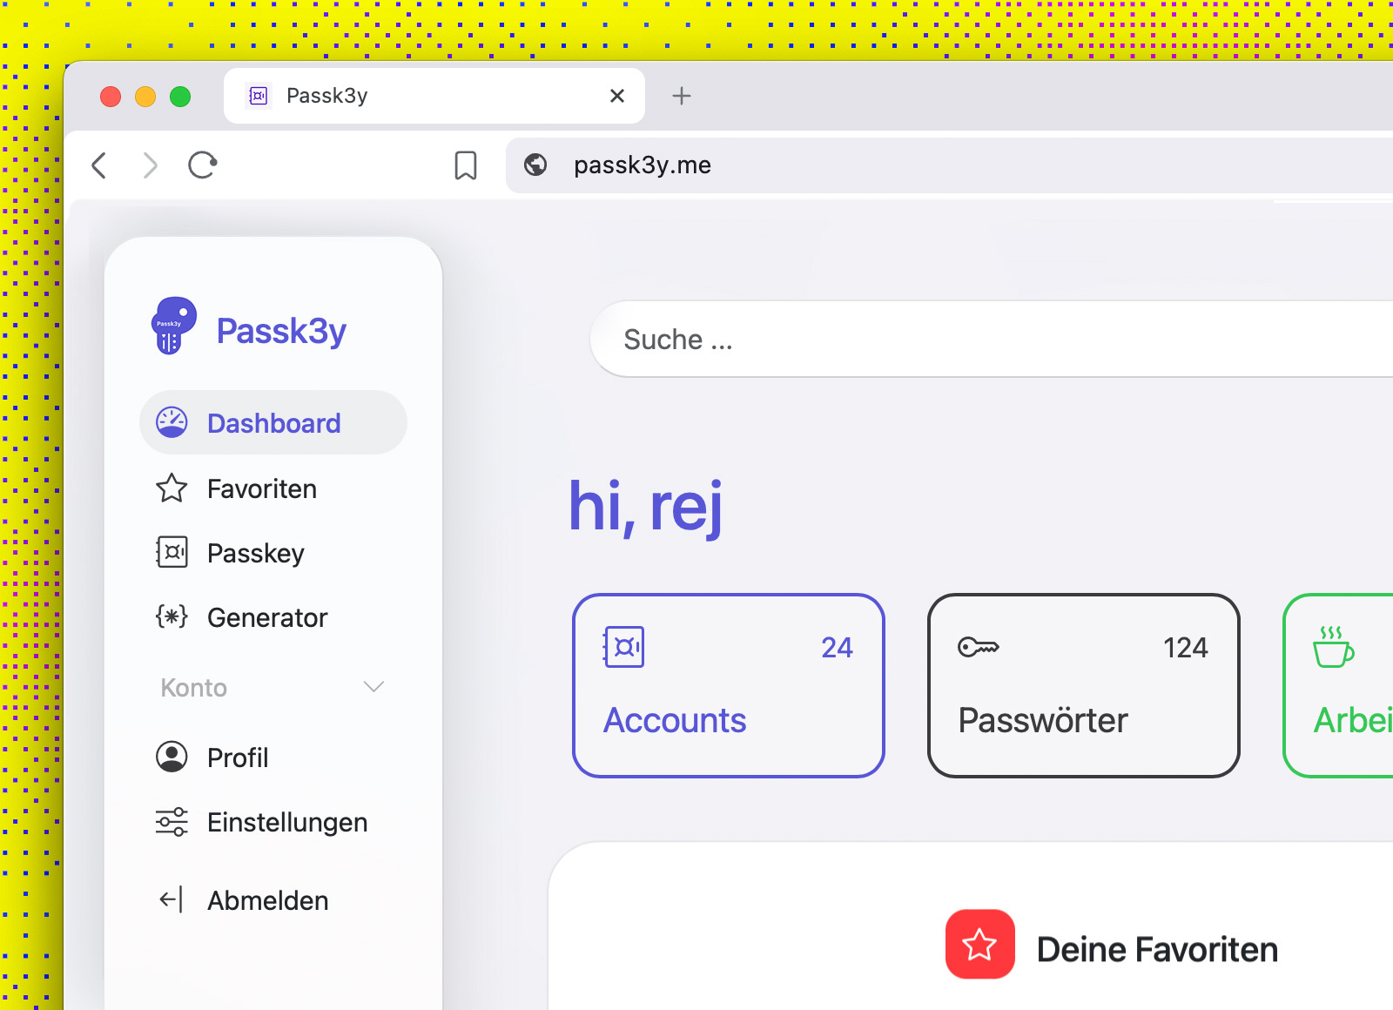This screenshot has width=1393, height=1010.
Task: Click the Favoriten star icon in sidebar
Action: 172,488
